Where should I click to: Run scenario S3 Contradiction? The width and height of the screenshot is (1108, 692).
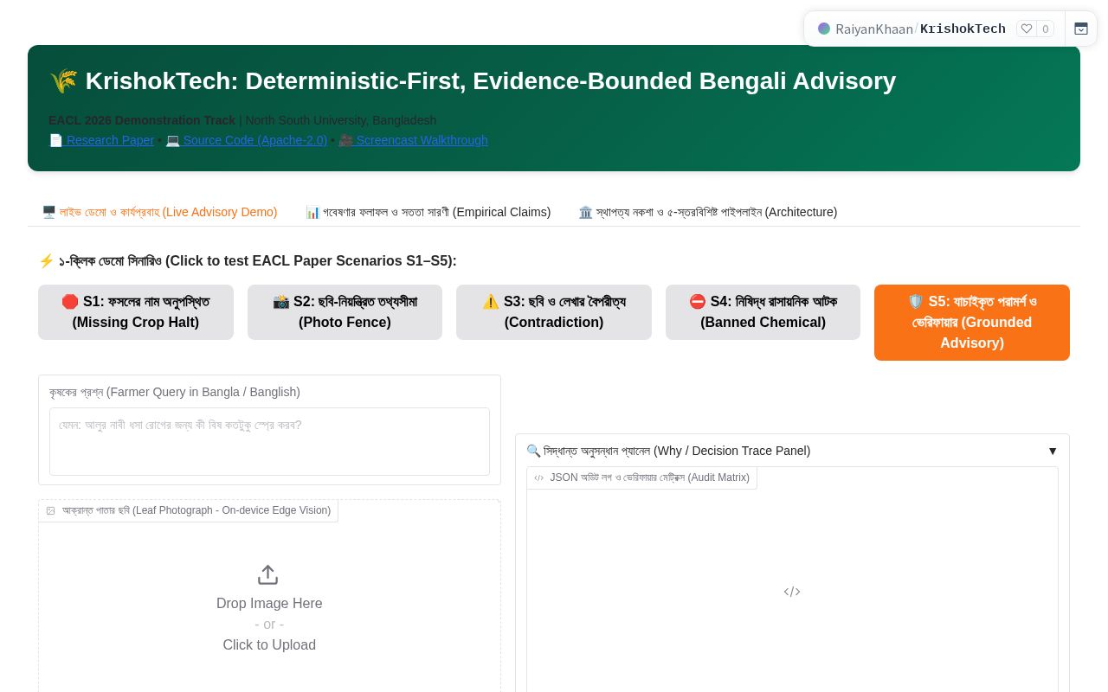(554, 312)
